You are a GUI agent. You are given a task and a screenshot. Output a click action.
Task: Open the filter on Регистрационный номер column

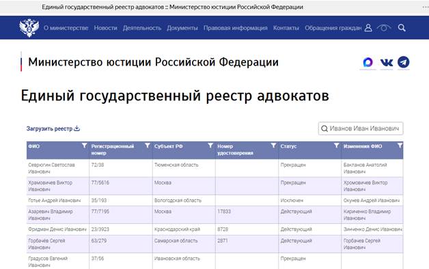[x=148, y=145]
